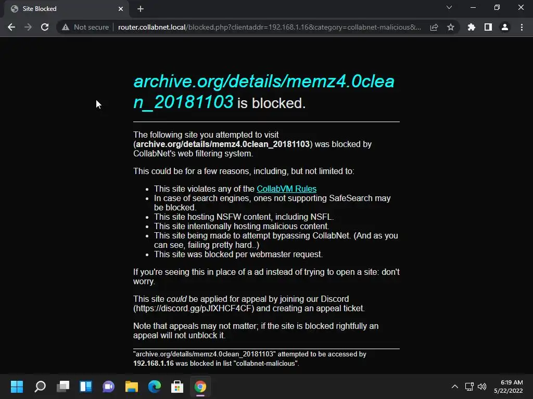Click the forward navigation arrow
The width and height of the screenshot is (533, 399).
tap(28, 27)
